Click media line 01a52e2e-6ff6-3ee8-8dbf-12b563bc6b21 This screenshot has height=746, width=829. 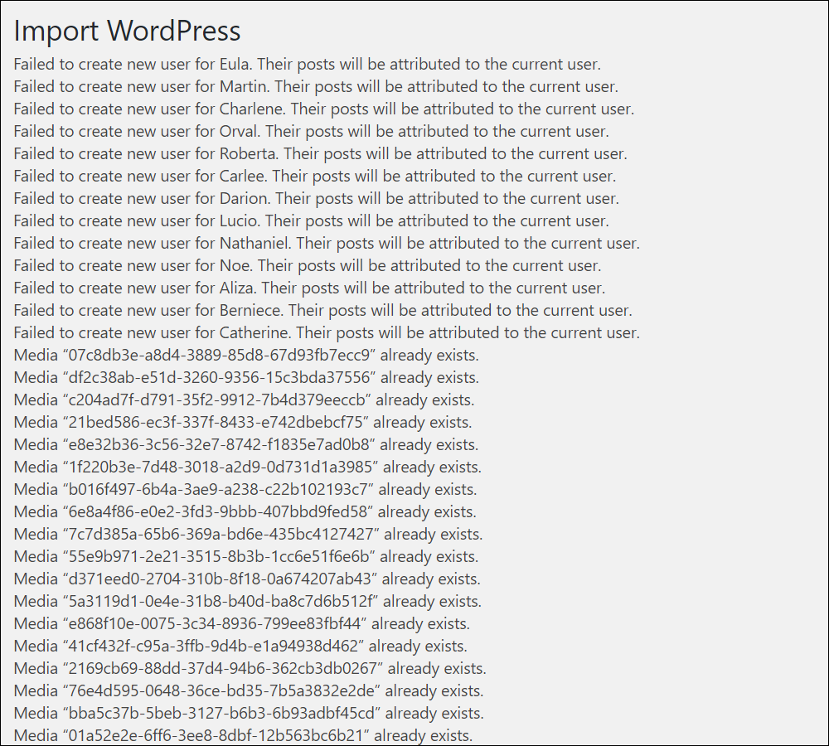[x=243, y=735]
